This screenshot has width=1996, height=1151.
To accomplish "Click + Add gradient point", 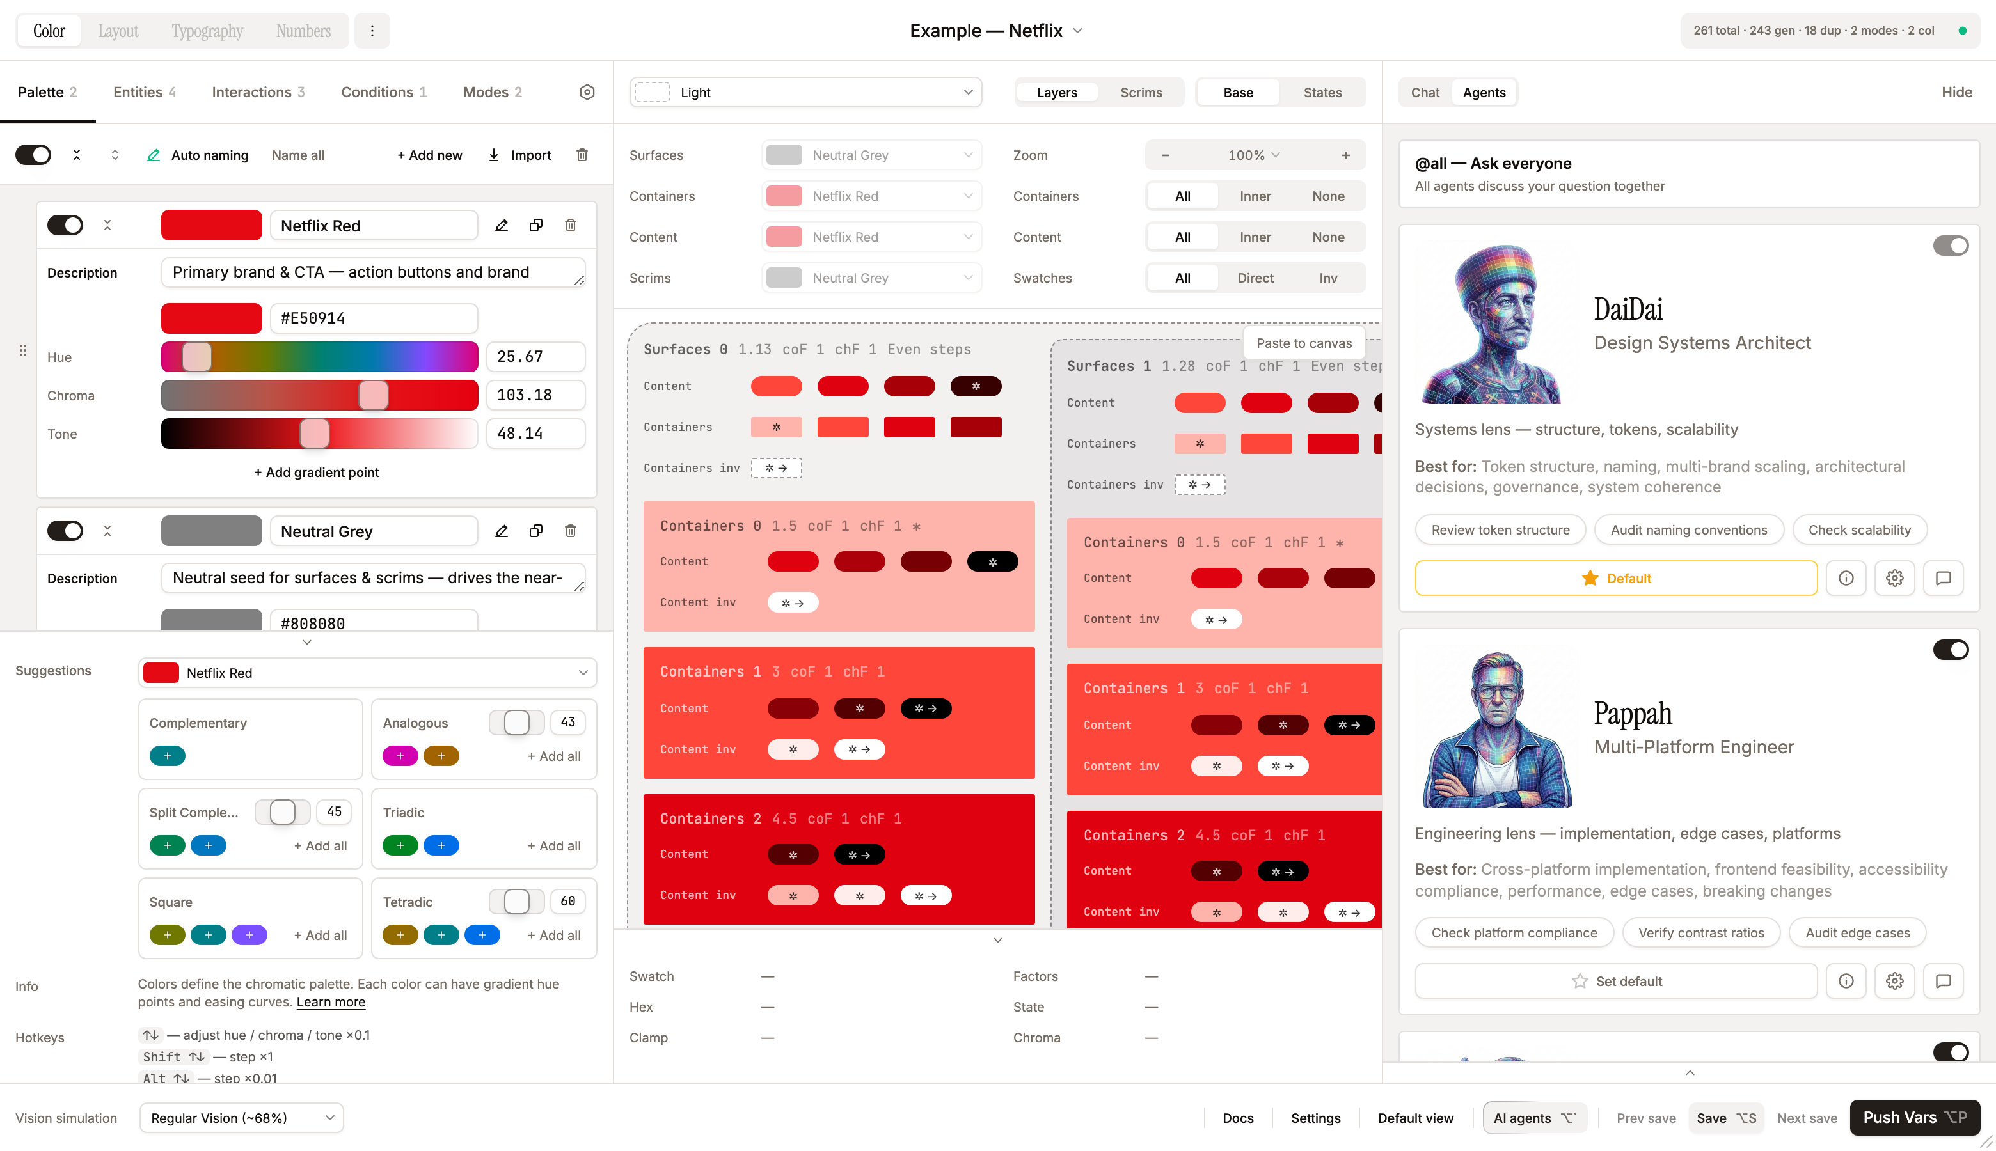I will pos(316,472).
